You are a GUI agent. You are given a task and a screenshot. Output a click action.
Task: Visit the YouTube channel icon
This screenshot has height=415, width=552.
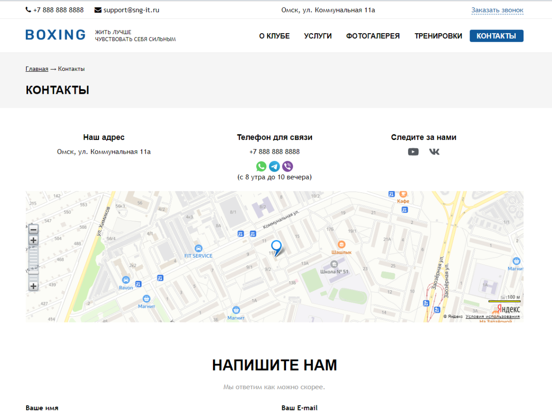tap(413, 152)
